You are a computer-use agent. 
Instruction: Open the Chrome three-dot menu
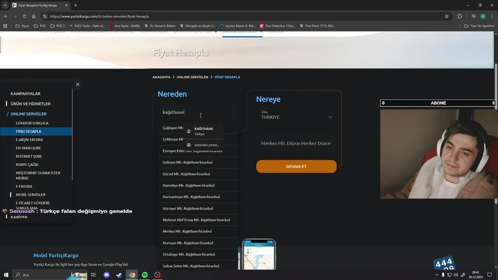(x=492, y=16)
